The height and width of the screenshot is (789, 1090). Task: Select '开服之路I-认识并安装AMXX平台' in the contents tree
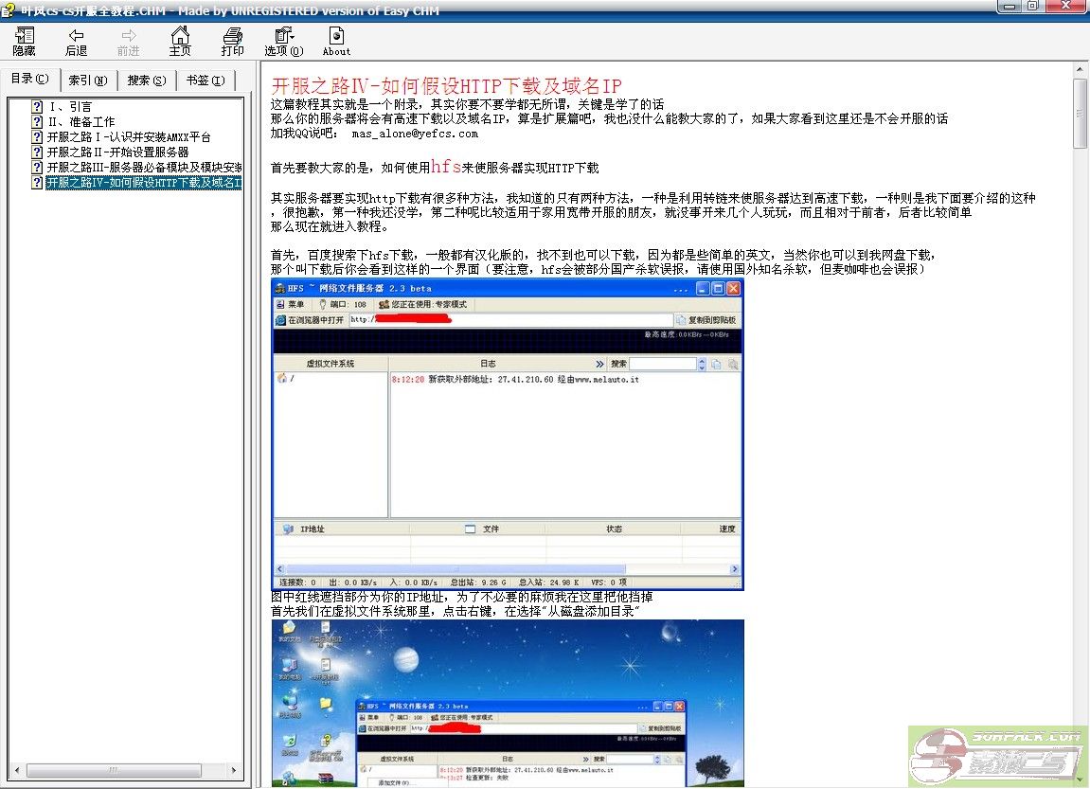128,137
